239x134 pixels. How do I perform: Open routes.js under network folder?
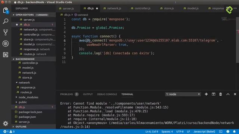pos(34,92)
